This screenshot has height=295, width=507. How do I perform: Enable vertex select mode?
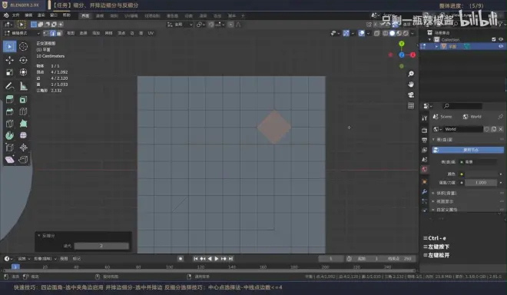tap(46, 33)
